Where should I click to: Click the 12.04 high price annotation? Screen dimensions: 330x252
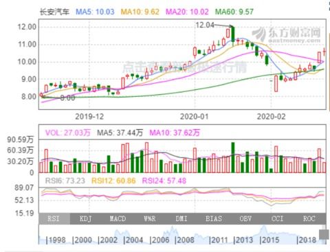click(205, 25)
